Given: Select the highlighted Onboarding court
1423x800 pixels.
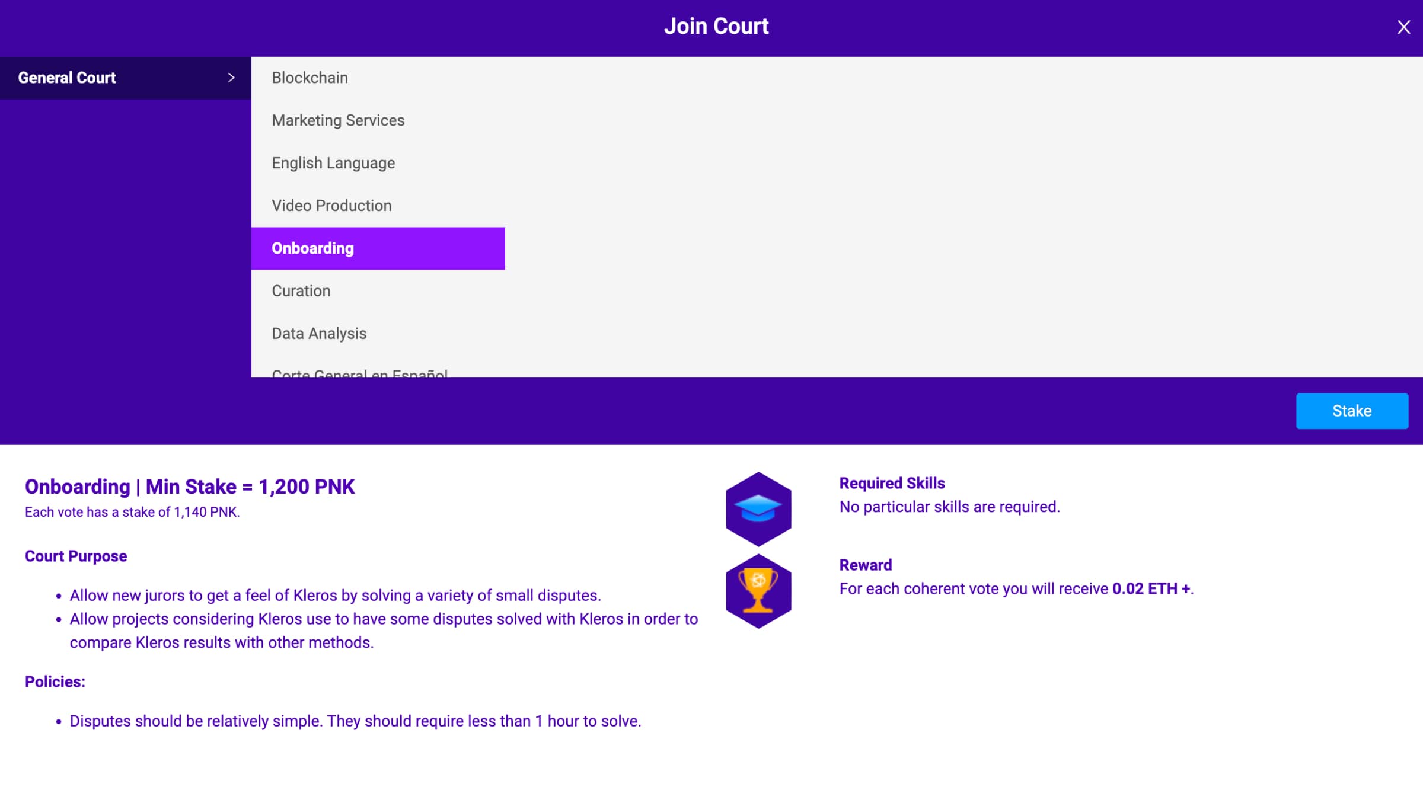Looking at the screenshot, I should 312,248.
